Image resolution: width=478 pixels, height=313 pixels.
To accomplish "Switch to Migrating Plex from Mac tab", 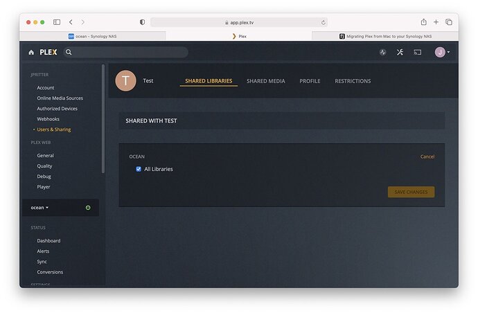I will pyautogui.click(x=385, y=36).
